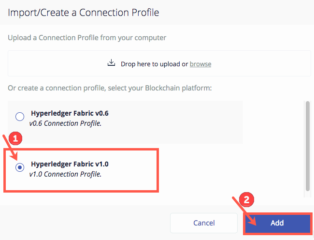Image resolution: width=314 pixels, height=240 pixels.
Task: Select the Hyperledger Fabric v1.0 radio button
Action: [x=20, y=167]
